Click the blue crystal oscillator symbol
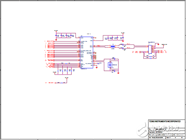Image resolution: width=186 pixels, height=140 pixels. 110,65
